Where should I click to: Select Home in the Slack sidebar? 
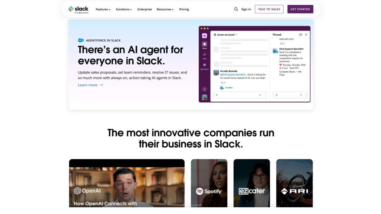click(205, 43)
